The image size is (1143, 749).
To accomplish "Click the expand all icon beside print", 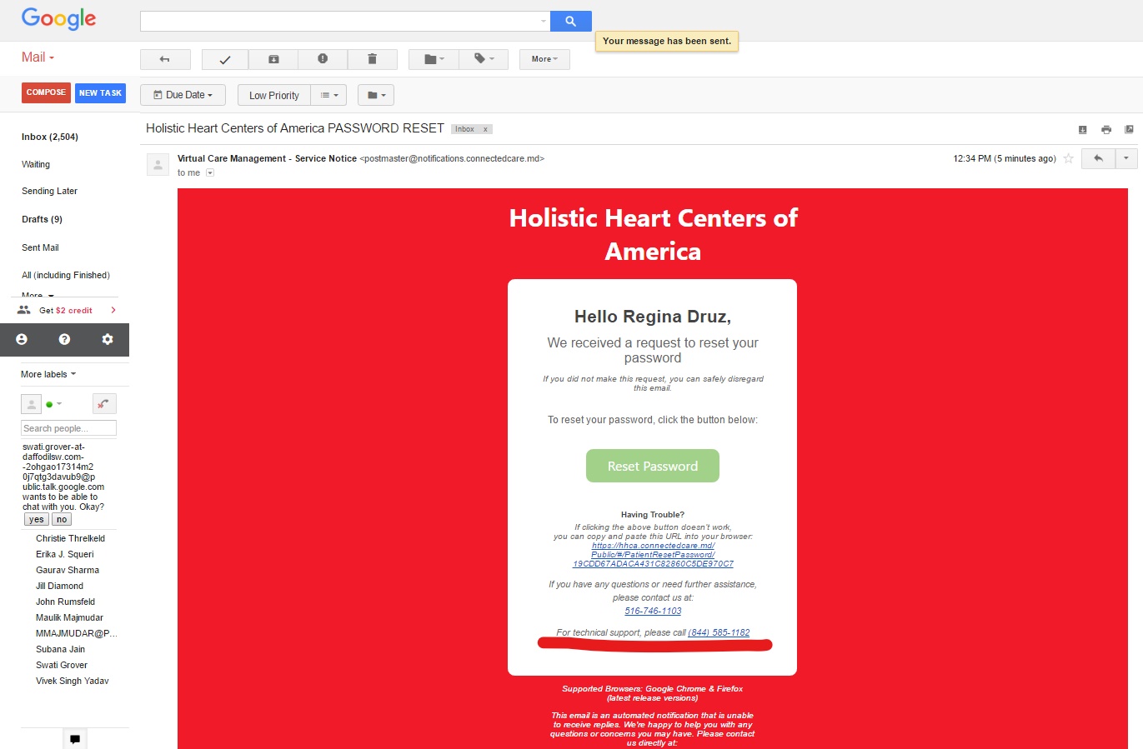I will 1083,129.
